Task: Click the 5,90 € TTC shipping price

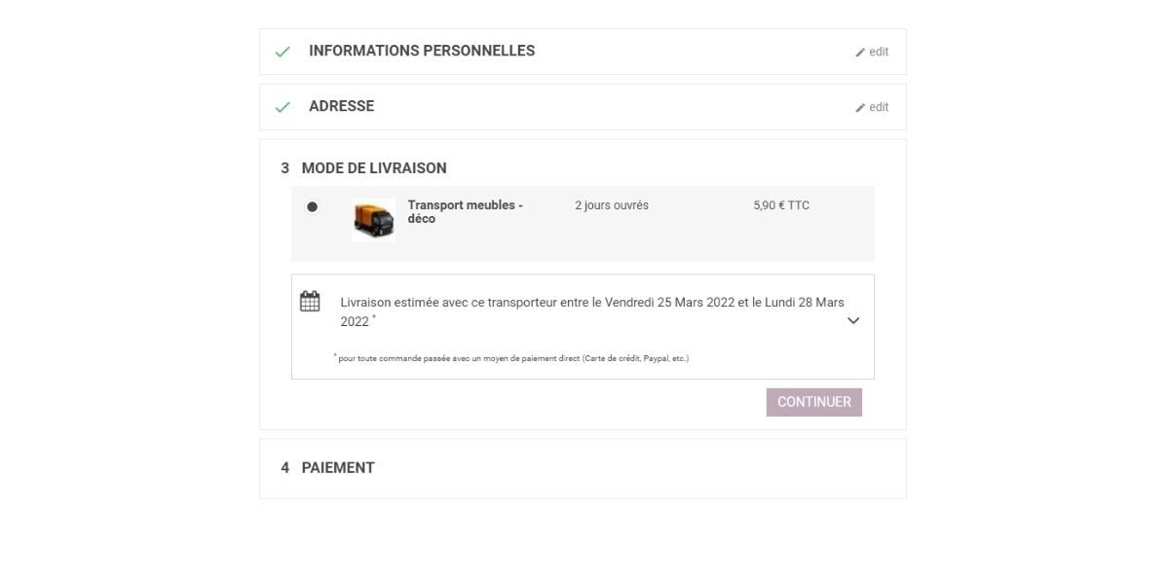Action: click(x=781, y=205)
